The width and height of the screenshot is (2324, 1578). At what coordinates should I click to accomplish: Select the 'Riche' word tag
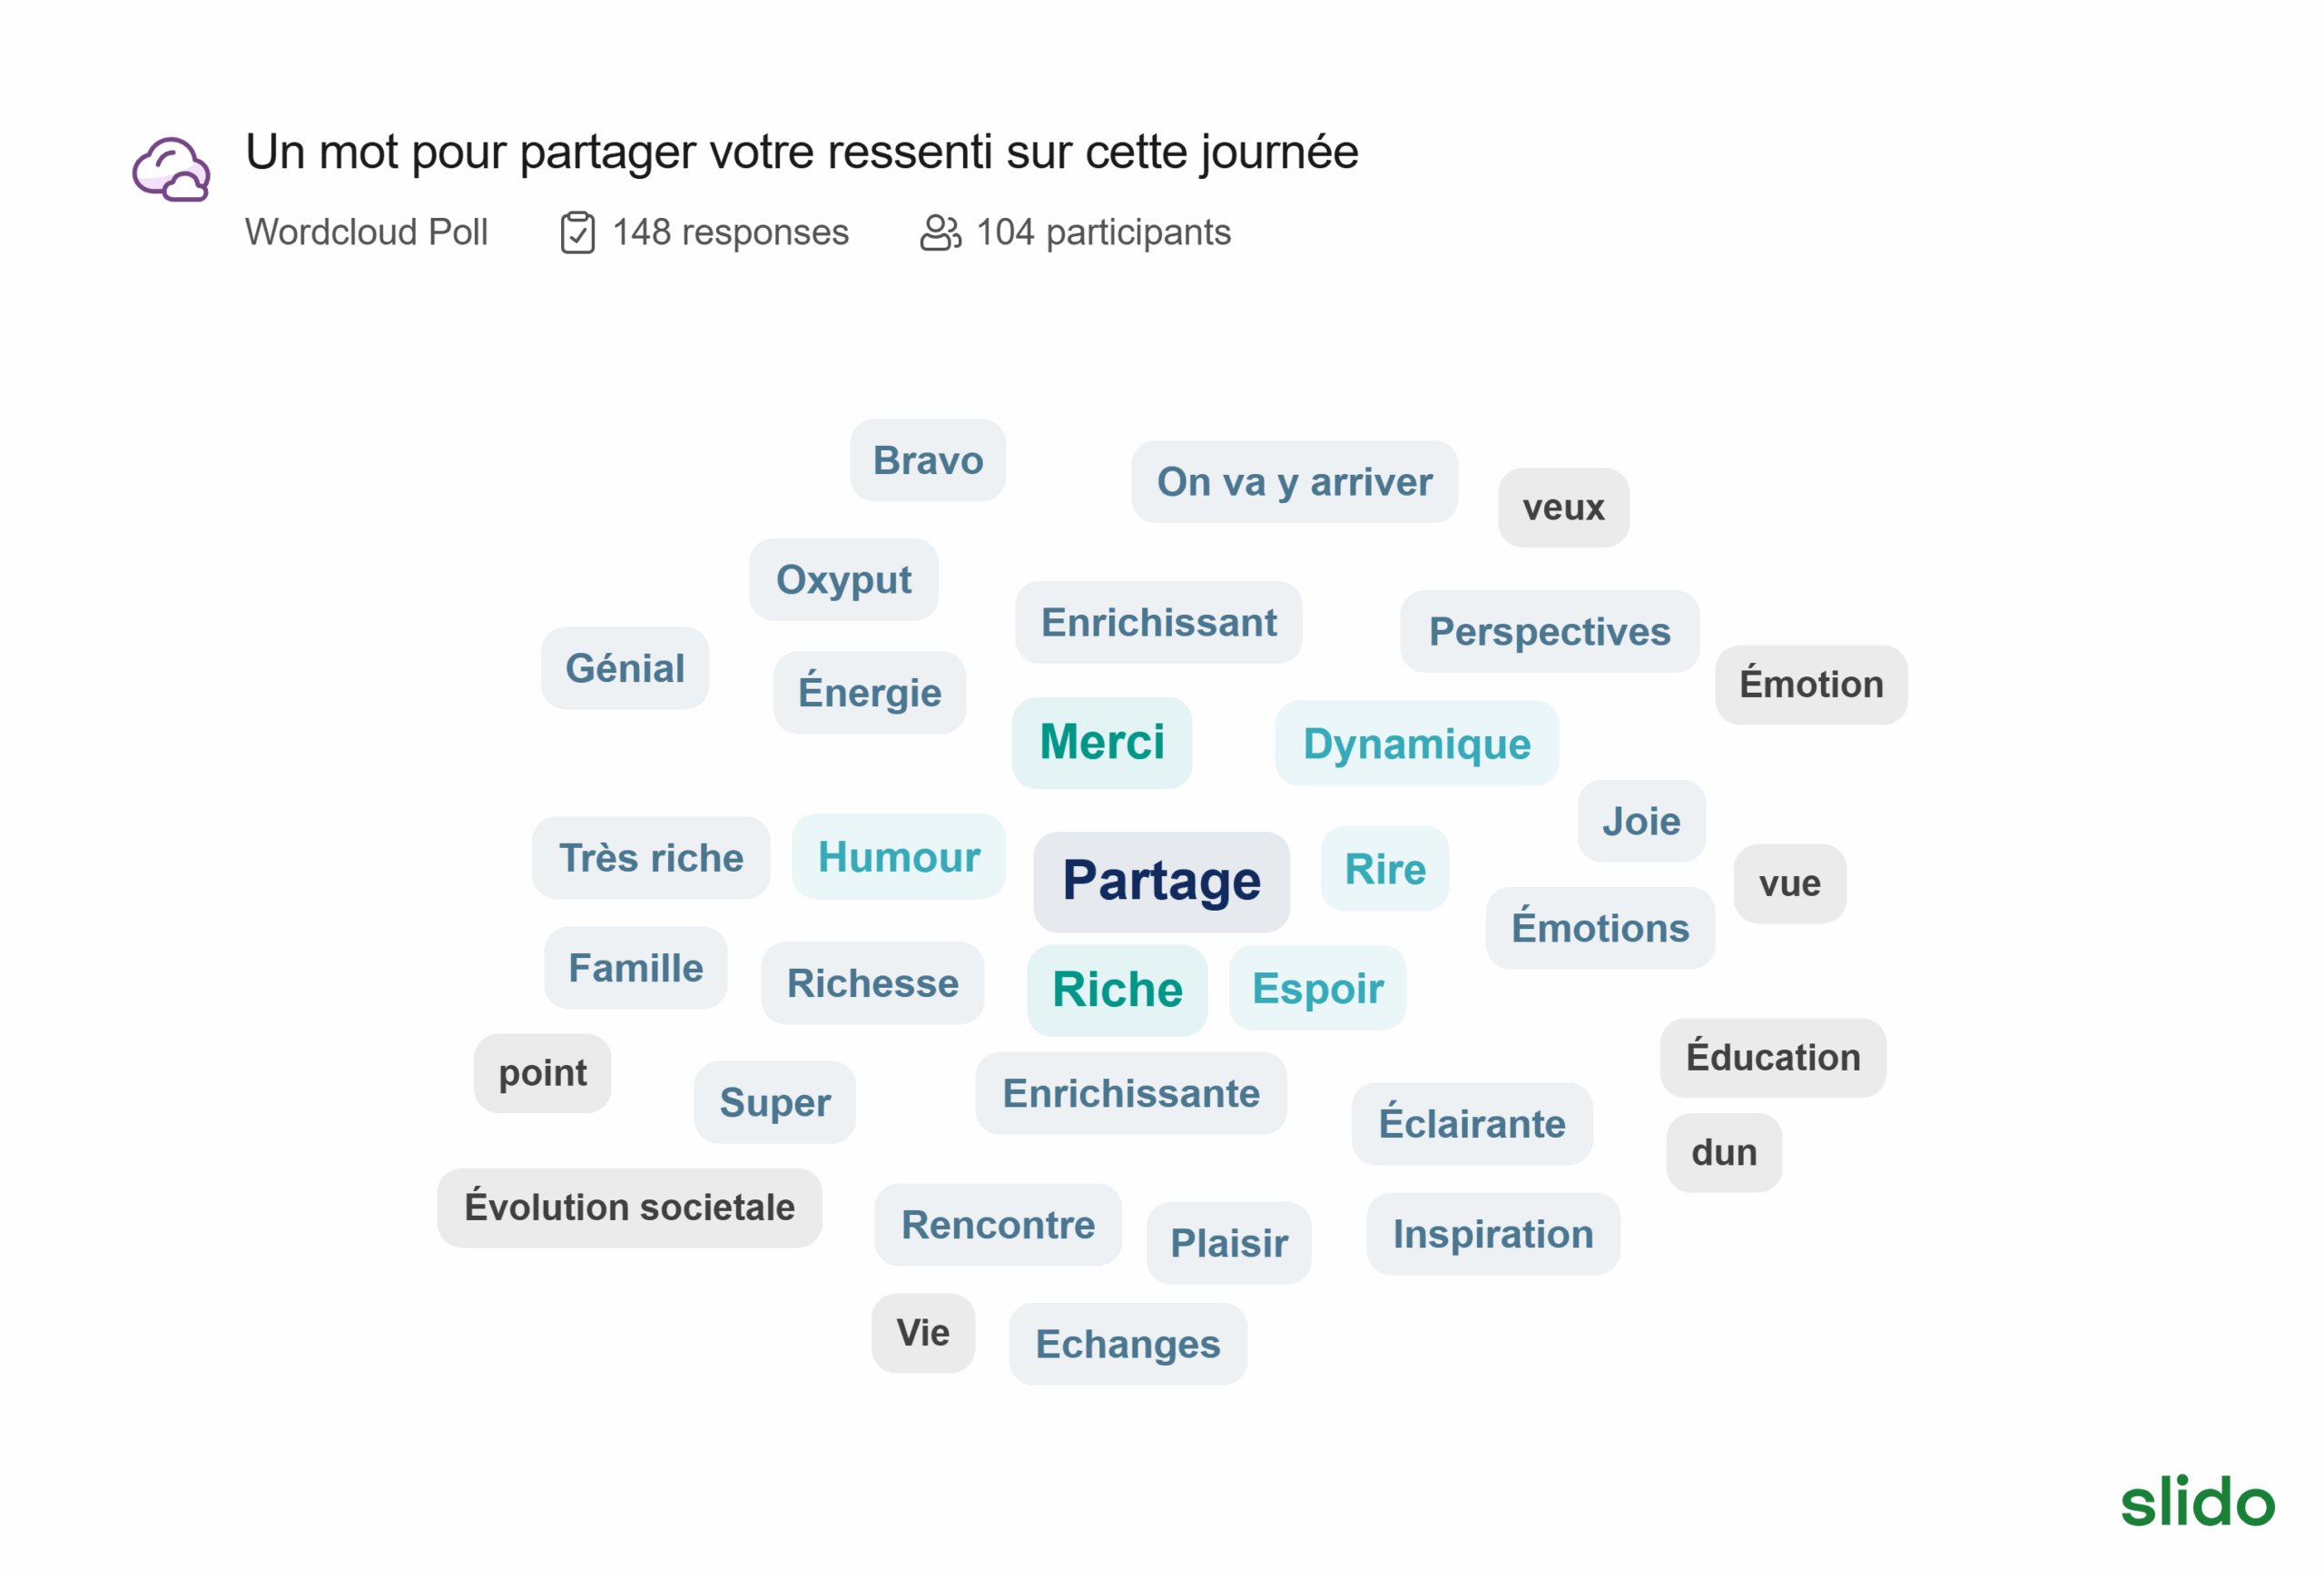pyautogui.click(x=1117, y=990)
